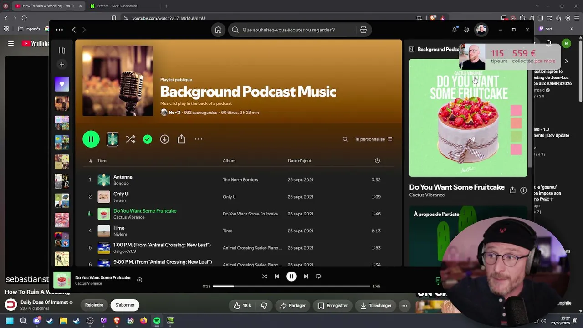Click Enregistrer under the YouTube video
Viewport: 583px width, 328px height.
click(333, 306)
